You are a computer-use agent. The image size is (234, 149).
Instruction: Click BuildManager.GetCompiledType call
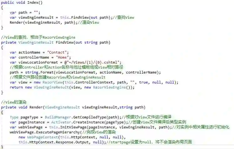(83, 117)
